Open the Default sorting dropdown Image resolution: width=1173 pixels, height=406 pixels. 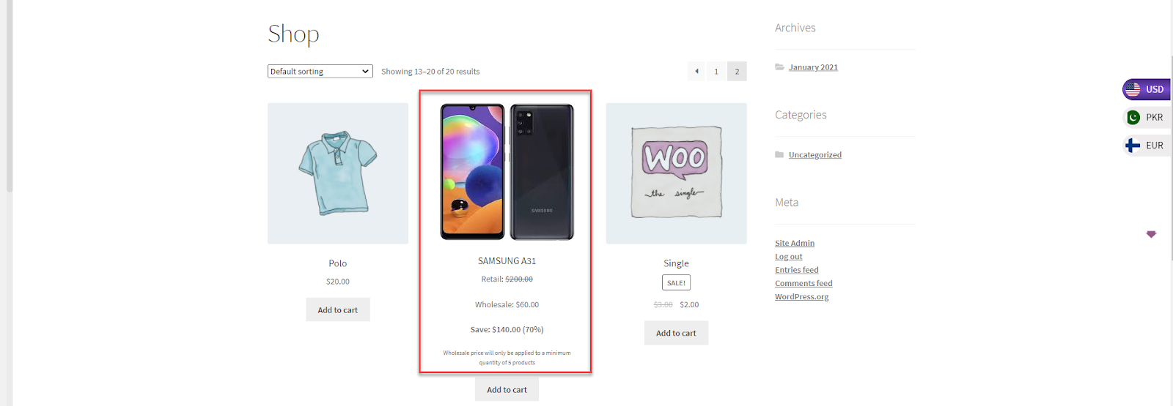[x=320, y=71]
